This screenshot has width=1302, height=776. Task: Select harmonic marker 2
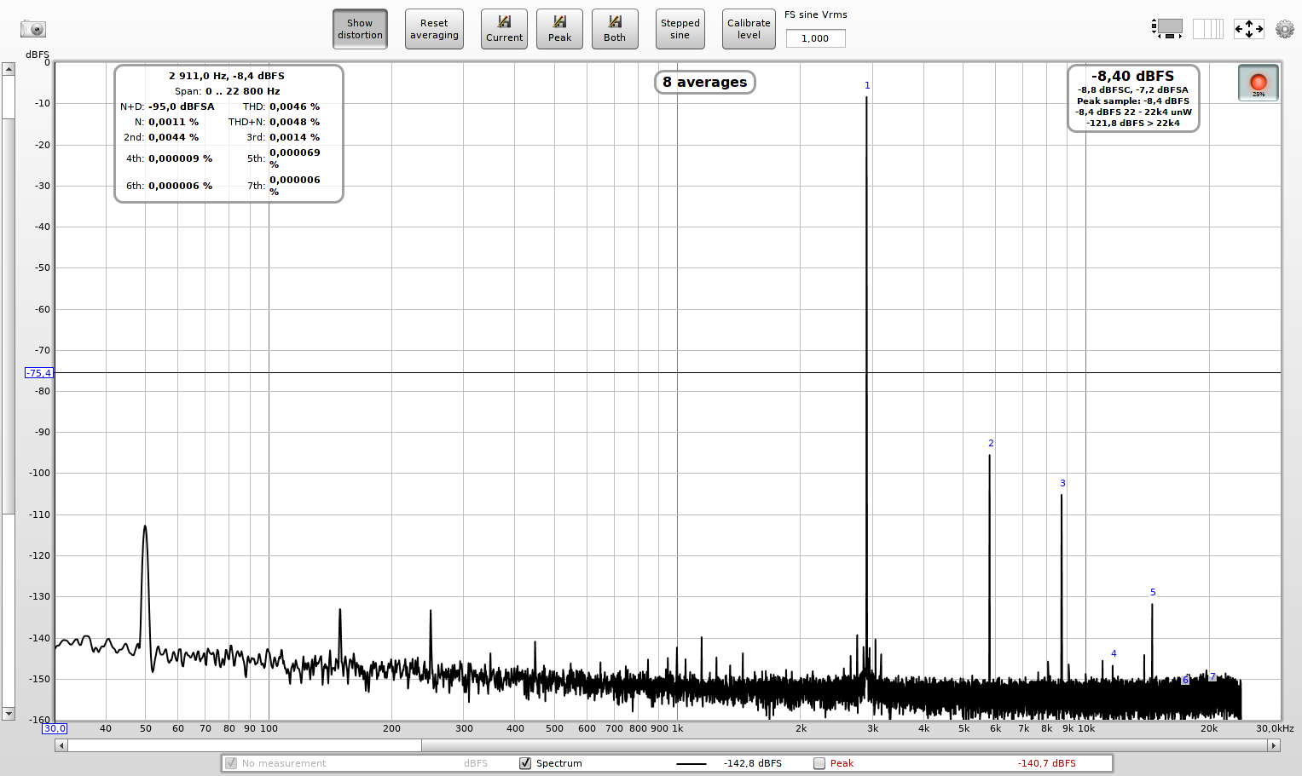[991, 443]
